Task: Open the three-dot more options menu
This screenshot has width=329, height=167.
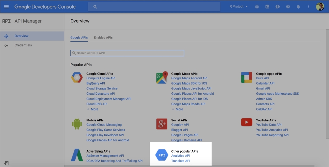Action: [309, 7]
